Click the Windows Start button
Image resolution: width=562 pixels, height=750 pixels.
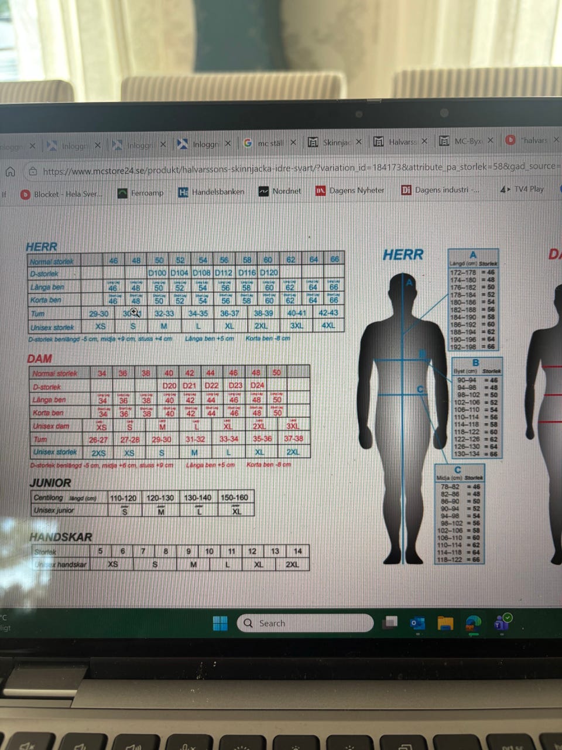pyautogui.click(x=220, y=623)
